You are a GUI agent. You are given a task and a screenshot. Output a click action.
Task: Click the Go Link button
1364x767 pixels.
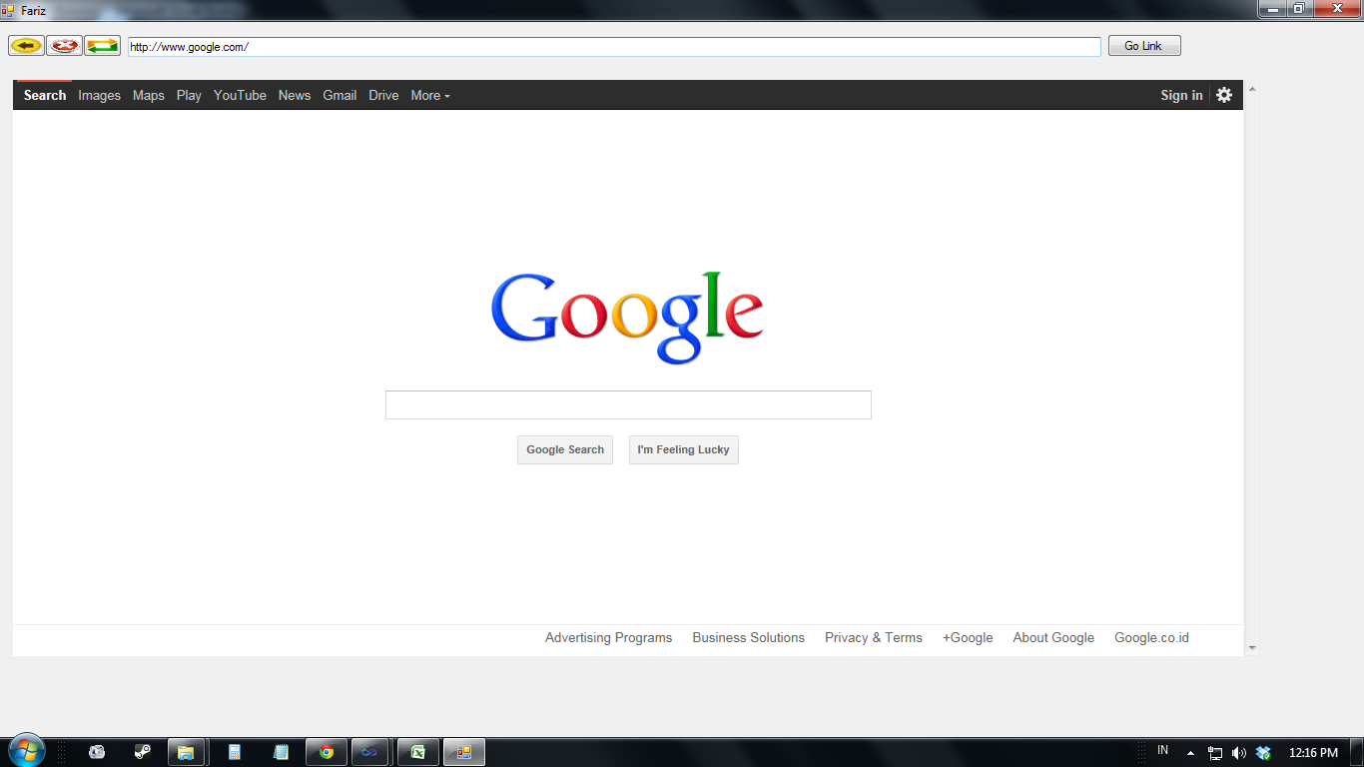point(1143,45)
